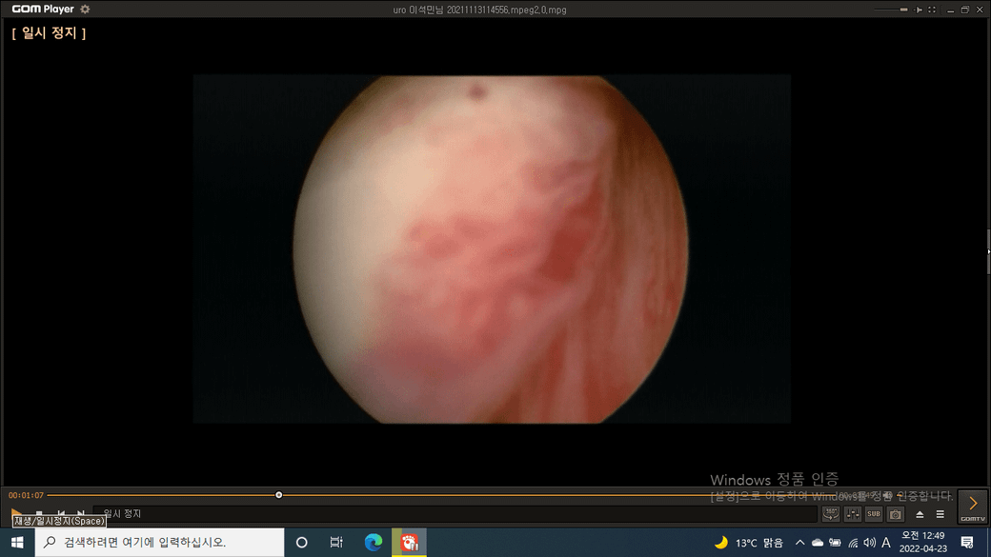Capture a screenshot with the camera icon
Viewport: 991px width, 557px height.
[x=896, y=514]
